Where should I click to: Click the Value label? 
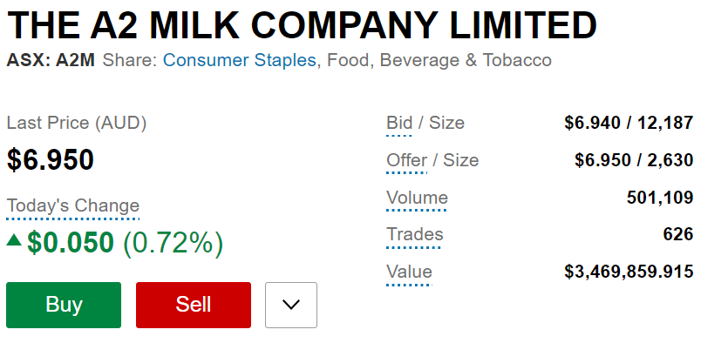click(x=409, y=272)
